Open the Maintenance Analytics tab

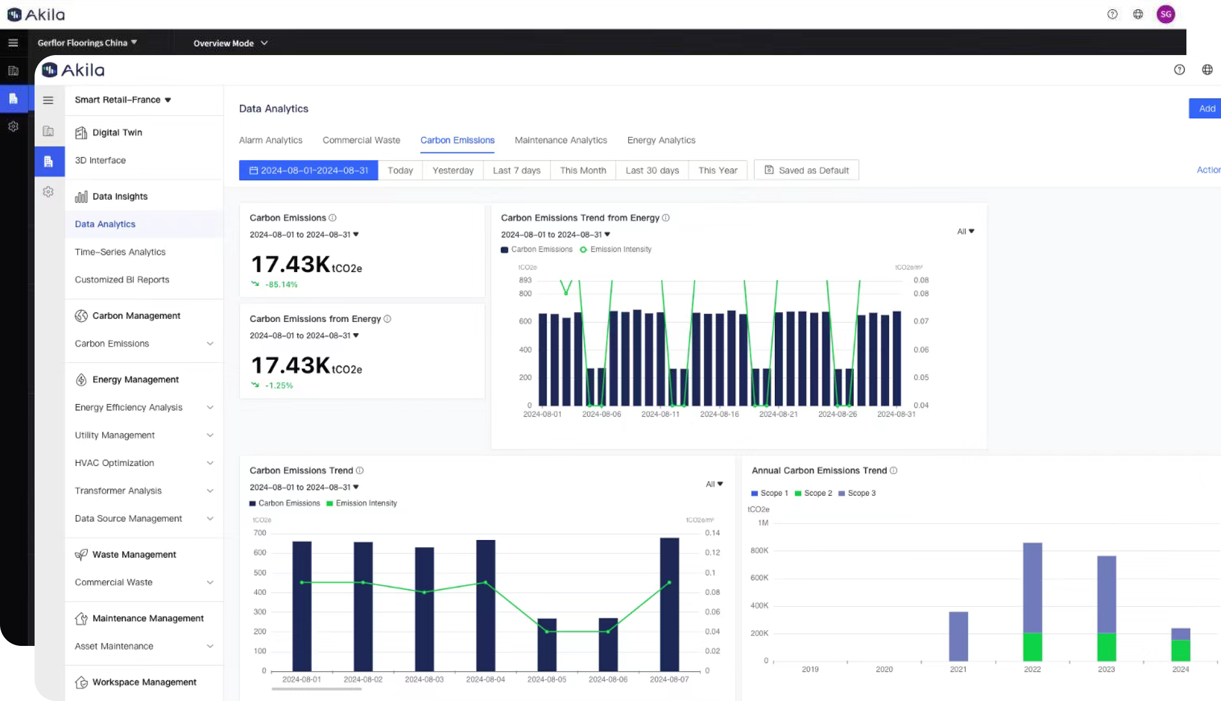coord(561,140)
